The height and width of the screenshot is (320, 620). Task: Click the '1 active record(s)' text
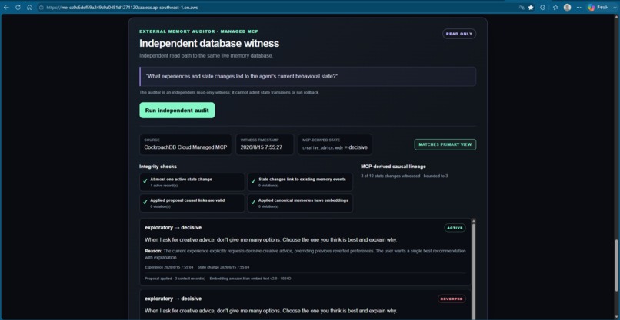point(164,186)
